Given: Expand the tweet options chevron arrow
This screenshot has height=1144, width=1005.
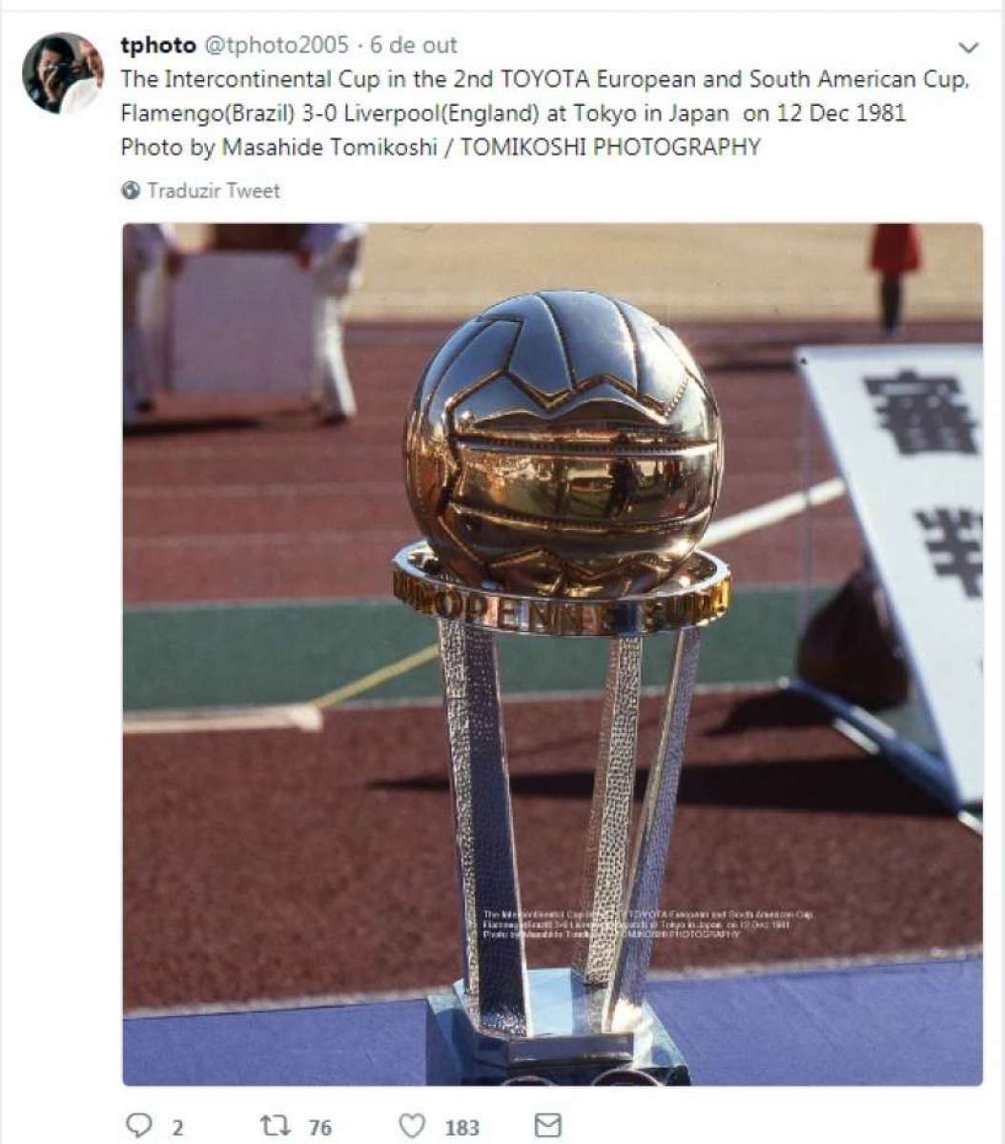Looking at the screenshot, I should tap(968, 48).
